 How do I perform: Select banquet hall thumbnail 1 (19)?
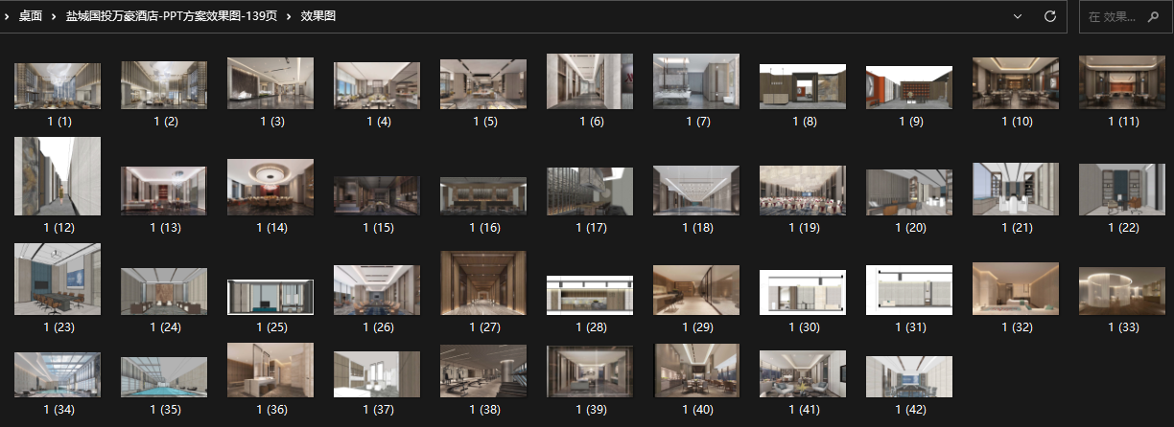tap(803, 188)
